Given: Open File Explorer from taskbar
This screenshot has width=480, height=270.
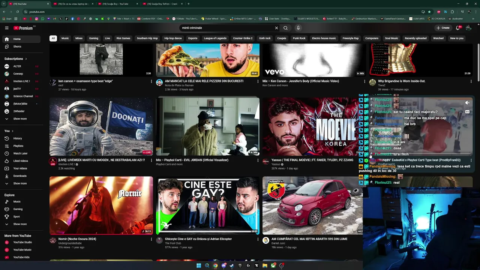Looking at the screenshot, I should (265, 265).
